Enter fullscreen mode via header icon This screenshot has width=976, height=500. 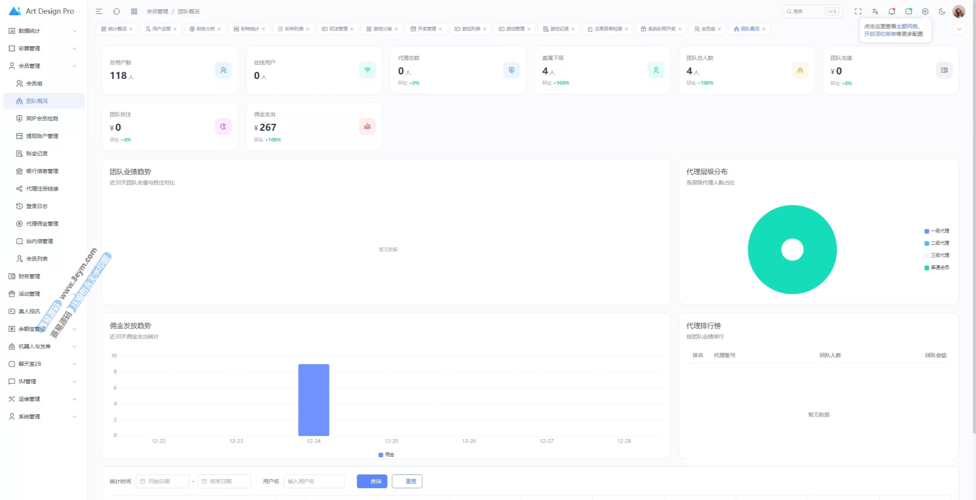[x=858, y=11]
